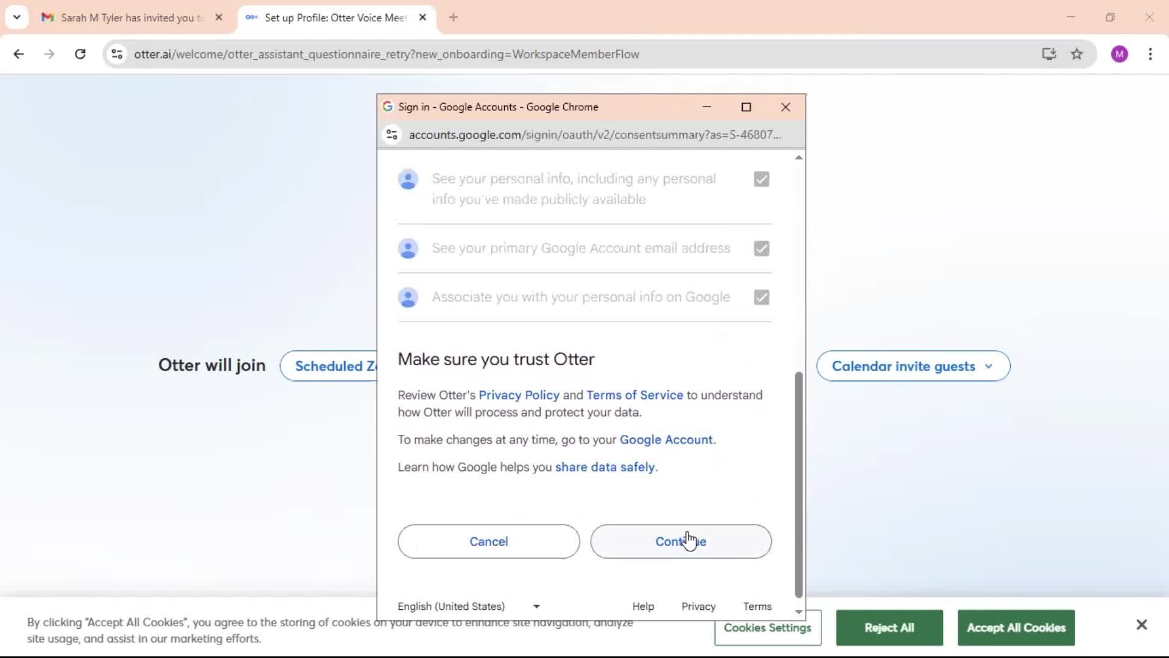The height and width of the screenshot is (658, 1169).
Task: Open the Terms footer link
Action: click(x=757, y=606)
